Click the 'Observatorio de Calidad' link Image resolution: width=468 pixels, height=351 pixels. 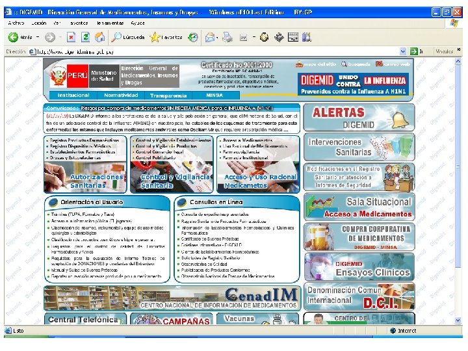204,264
